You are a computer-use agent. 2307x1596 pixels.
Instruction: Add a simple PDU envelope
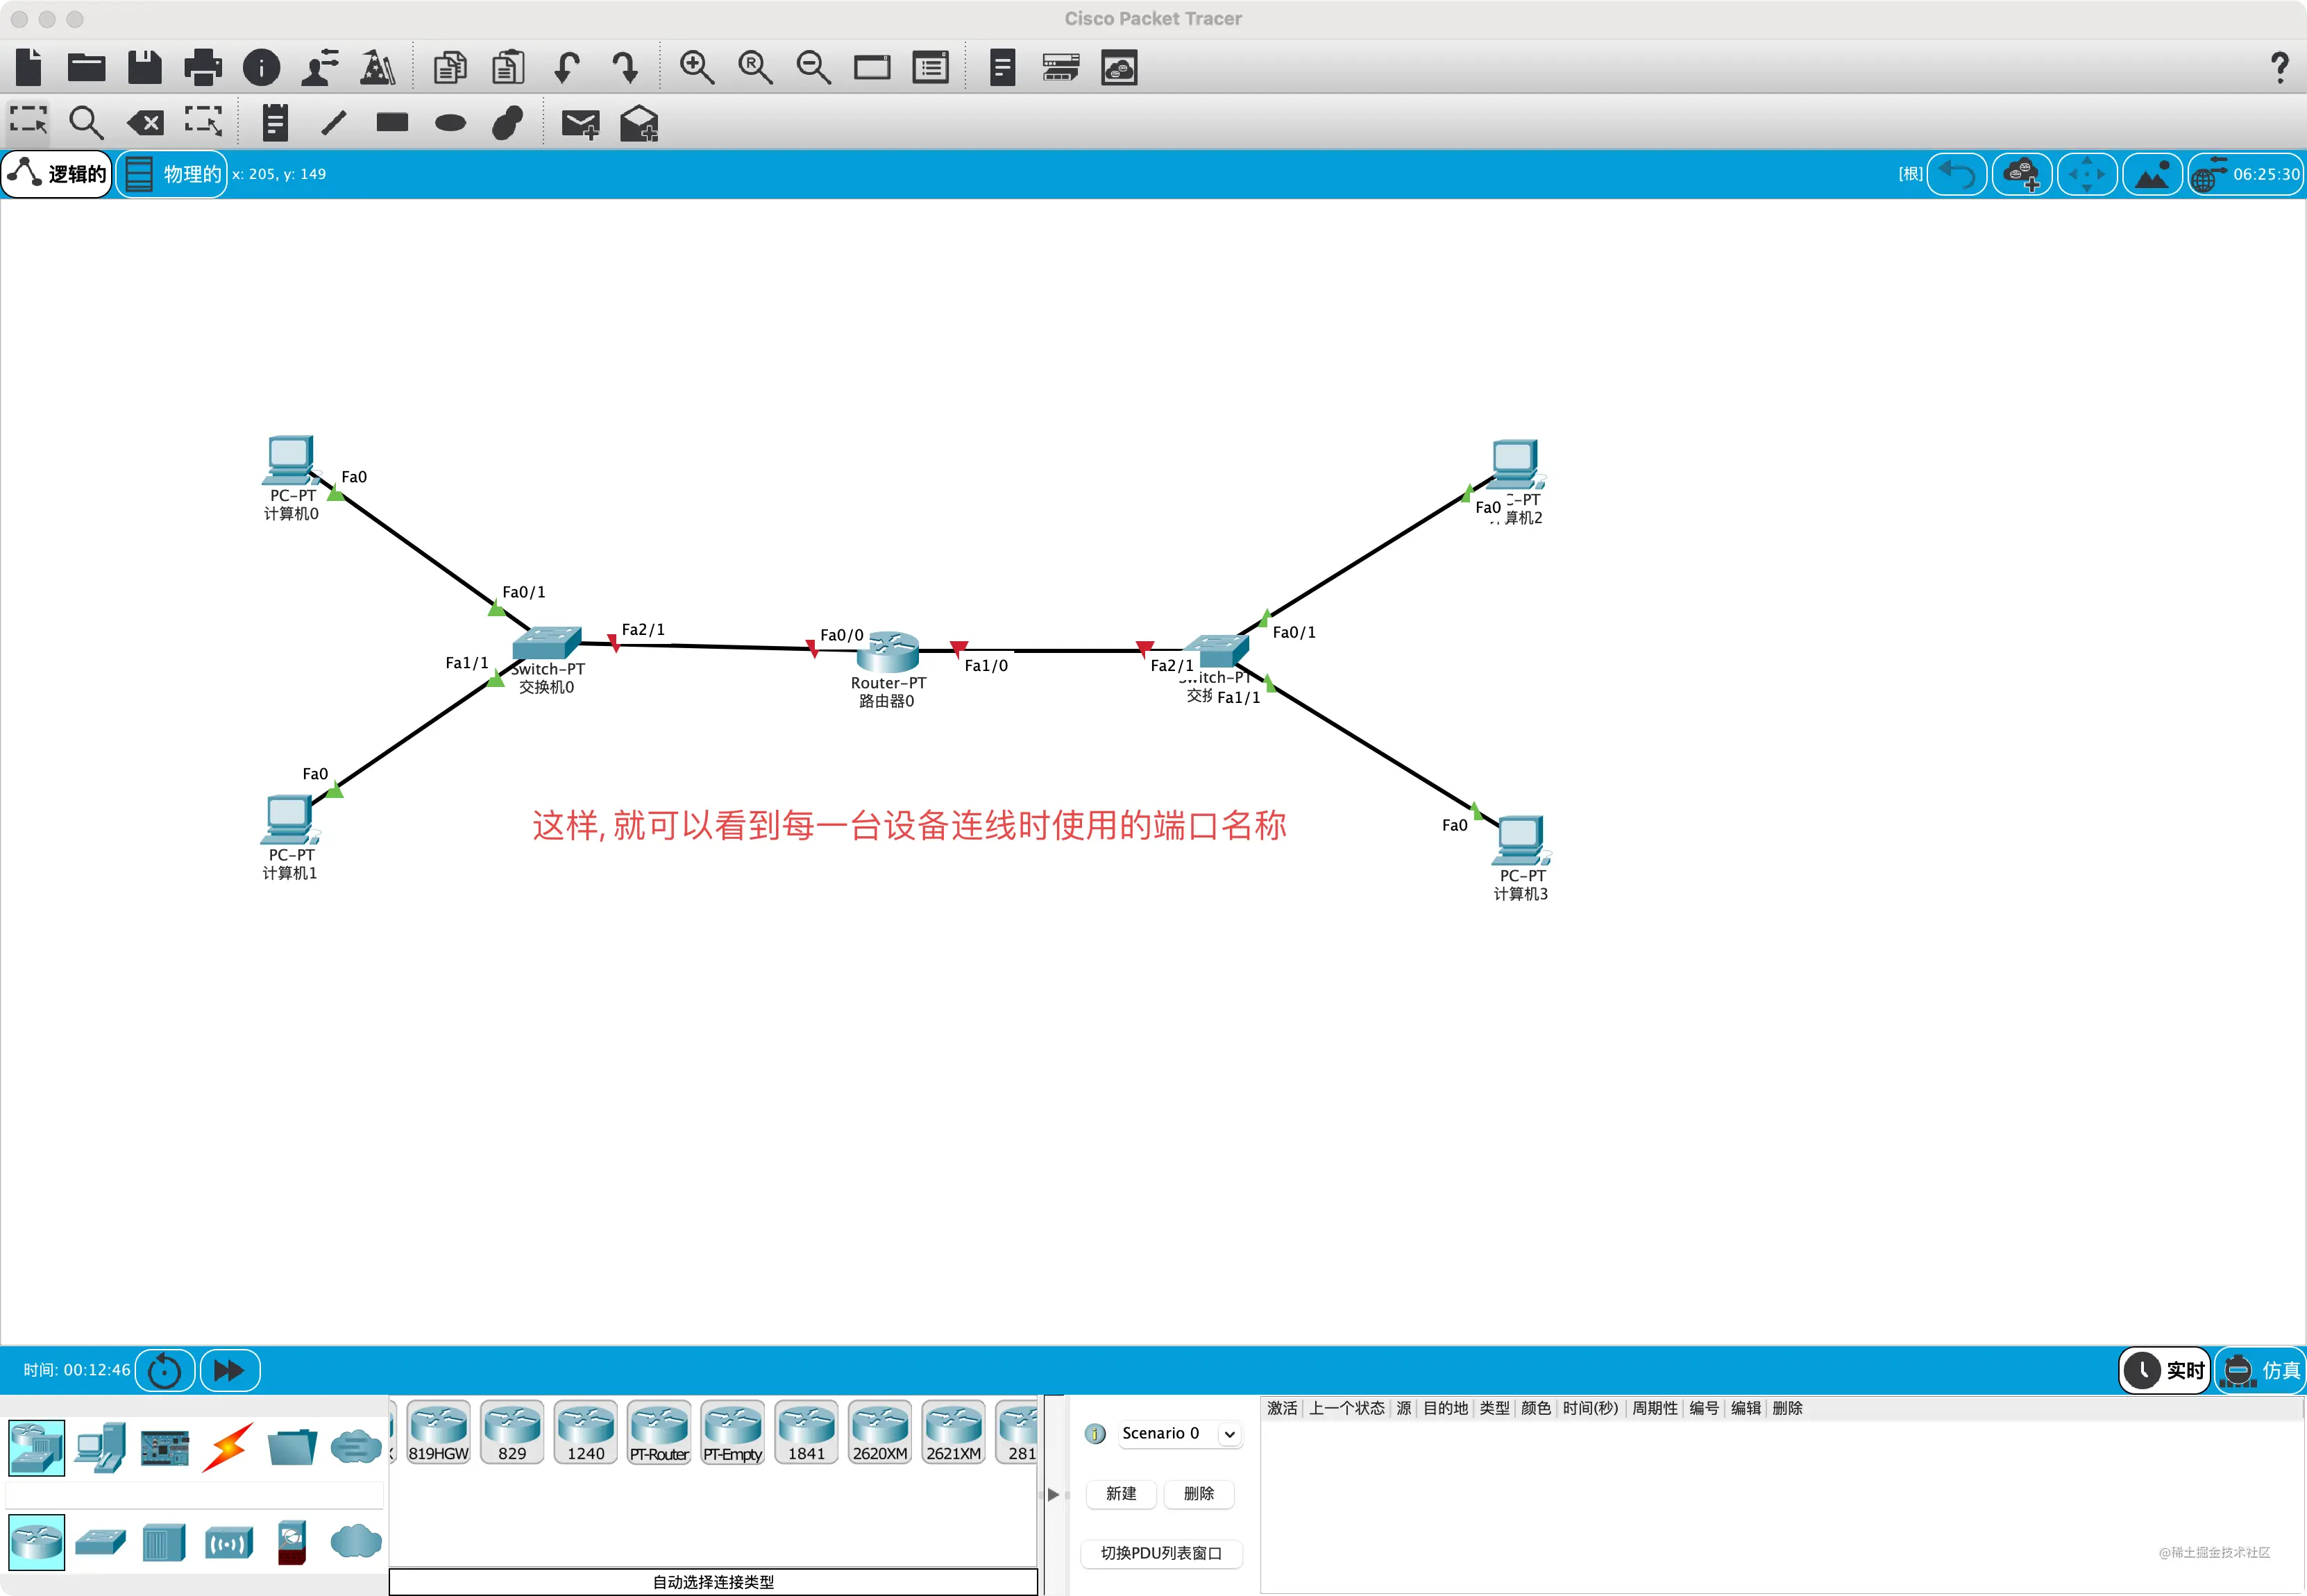[580, 123]
